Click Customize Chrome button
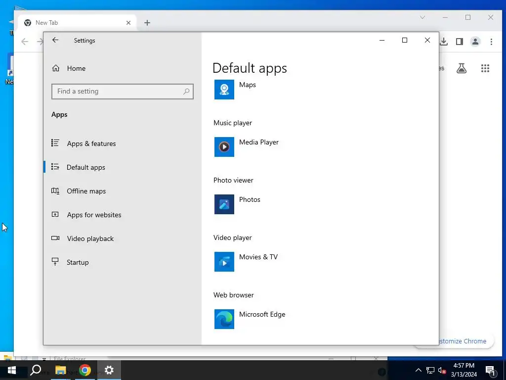This screenshot has width=506, height=380. click(x=462, y=341)
